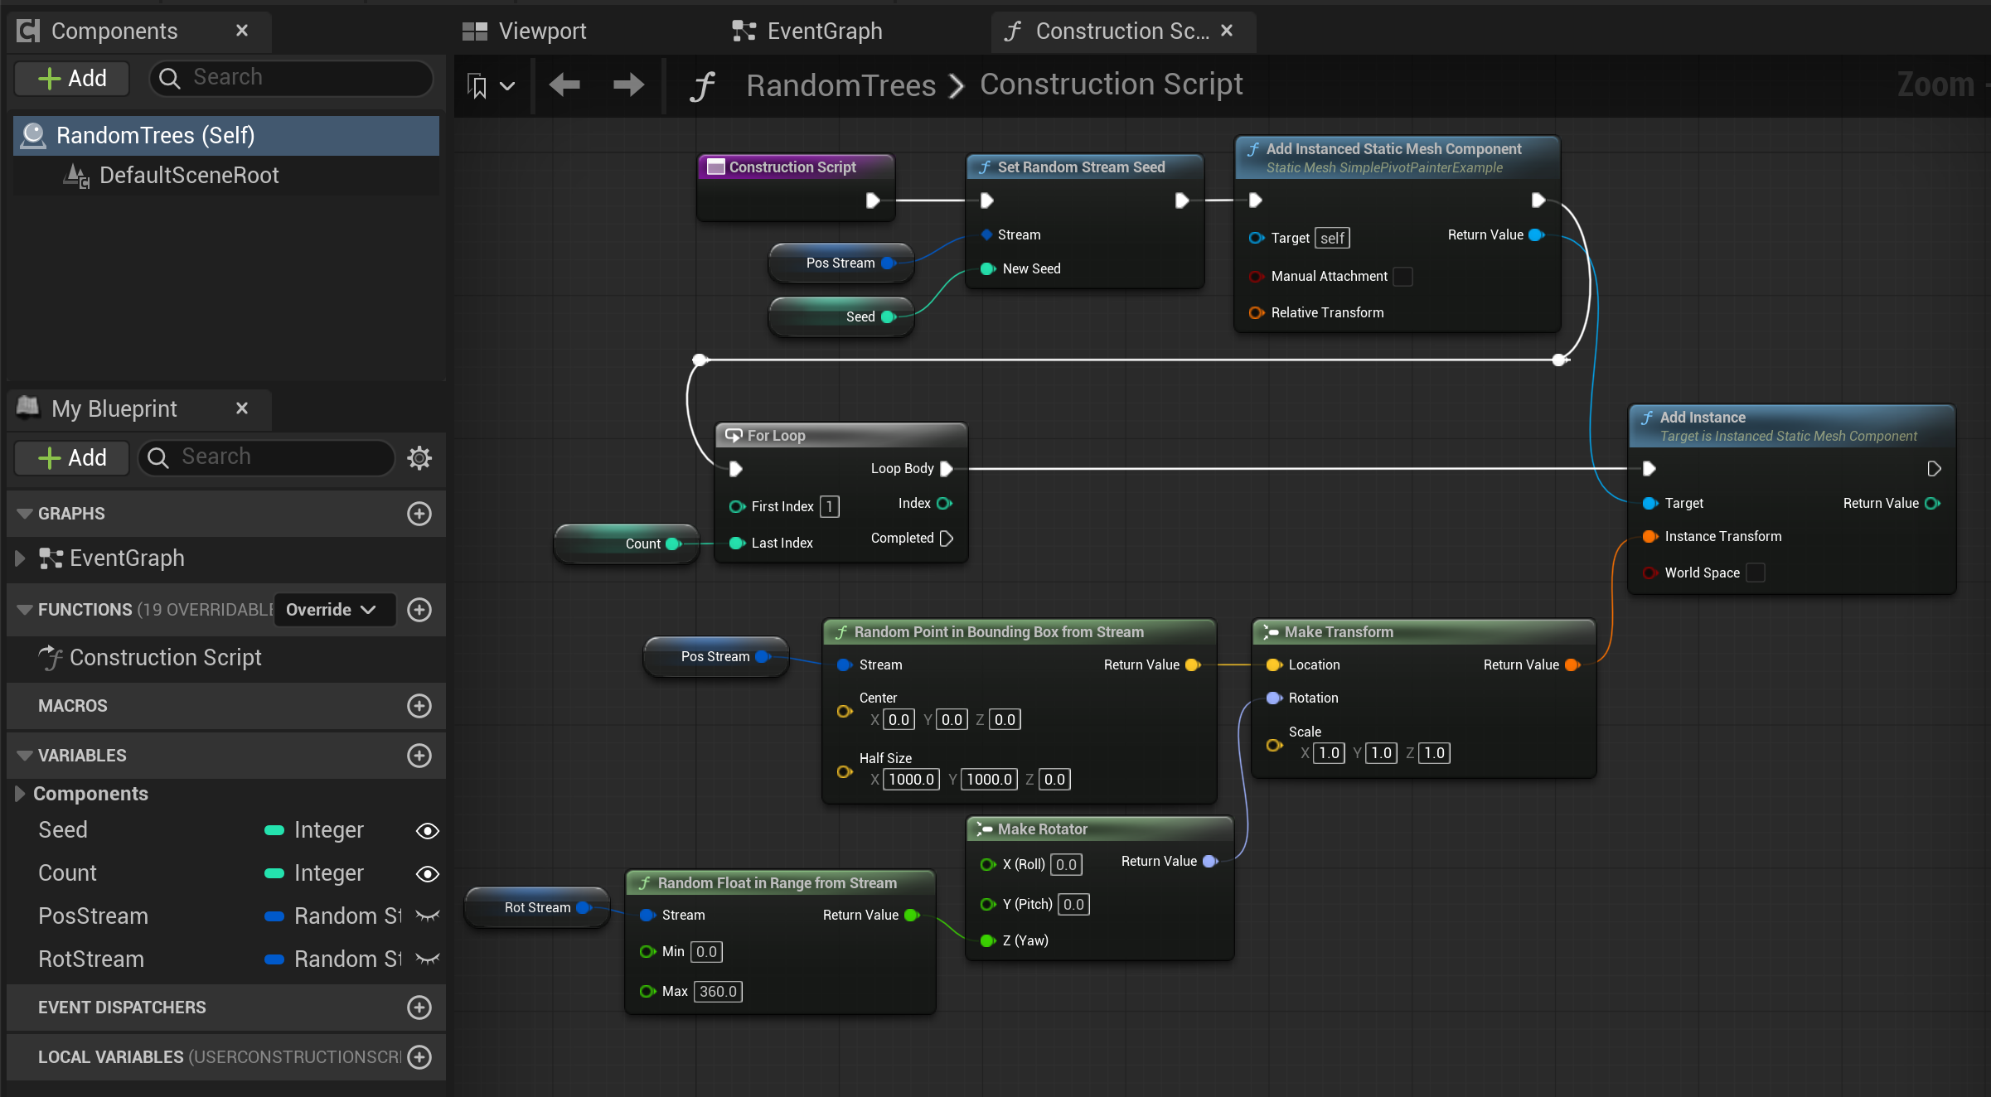Expand the EventGraph tree item
Image resolution: width=1991 pixels, height=1097 pixels.
tap(20, 558)
